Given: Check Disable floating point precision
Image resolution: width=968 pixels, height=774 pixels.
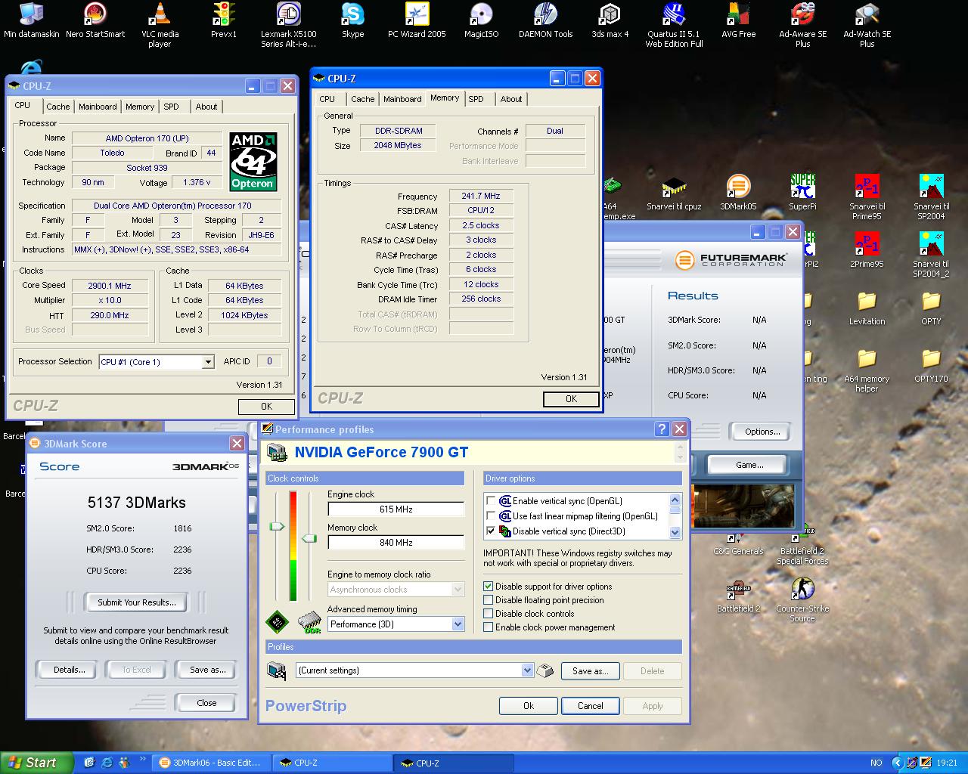Looking at the screenshot, I should click(x=489, y=600).
